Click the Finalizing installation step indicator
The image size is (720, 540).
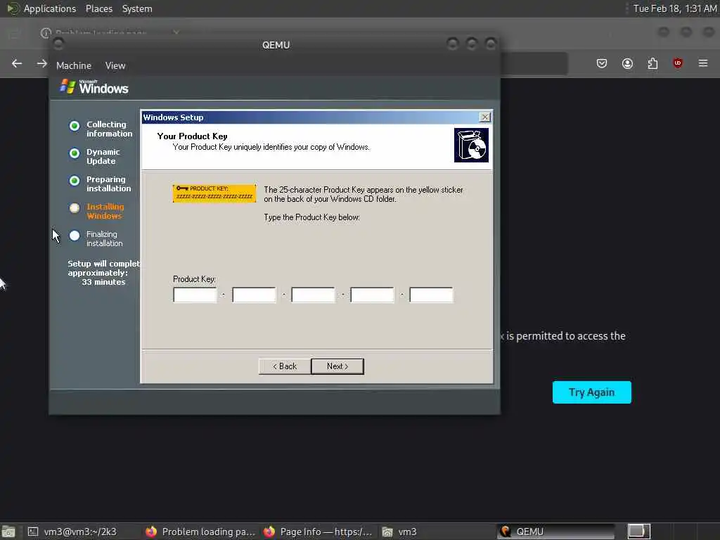[x=75, y=236]
